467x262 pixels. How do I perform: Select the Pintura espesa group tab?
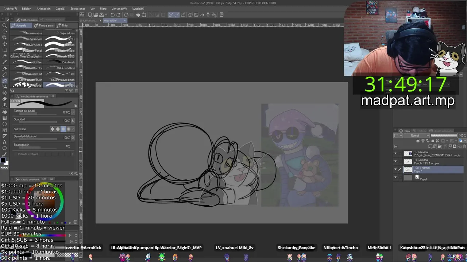click(44, 25)
